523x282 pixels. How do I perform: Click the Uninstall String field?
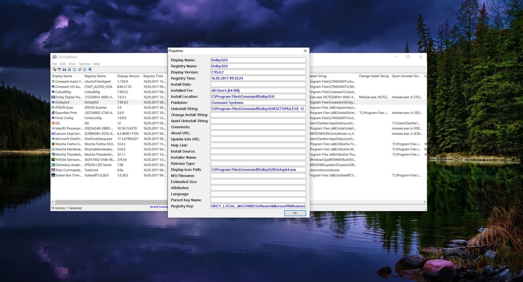[x=258, y=109]
